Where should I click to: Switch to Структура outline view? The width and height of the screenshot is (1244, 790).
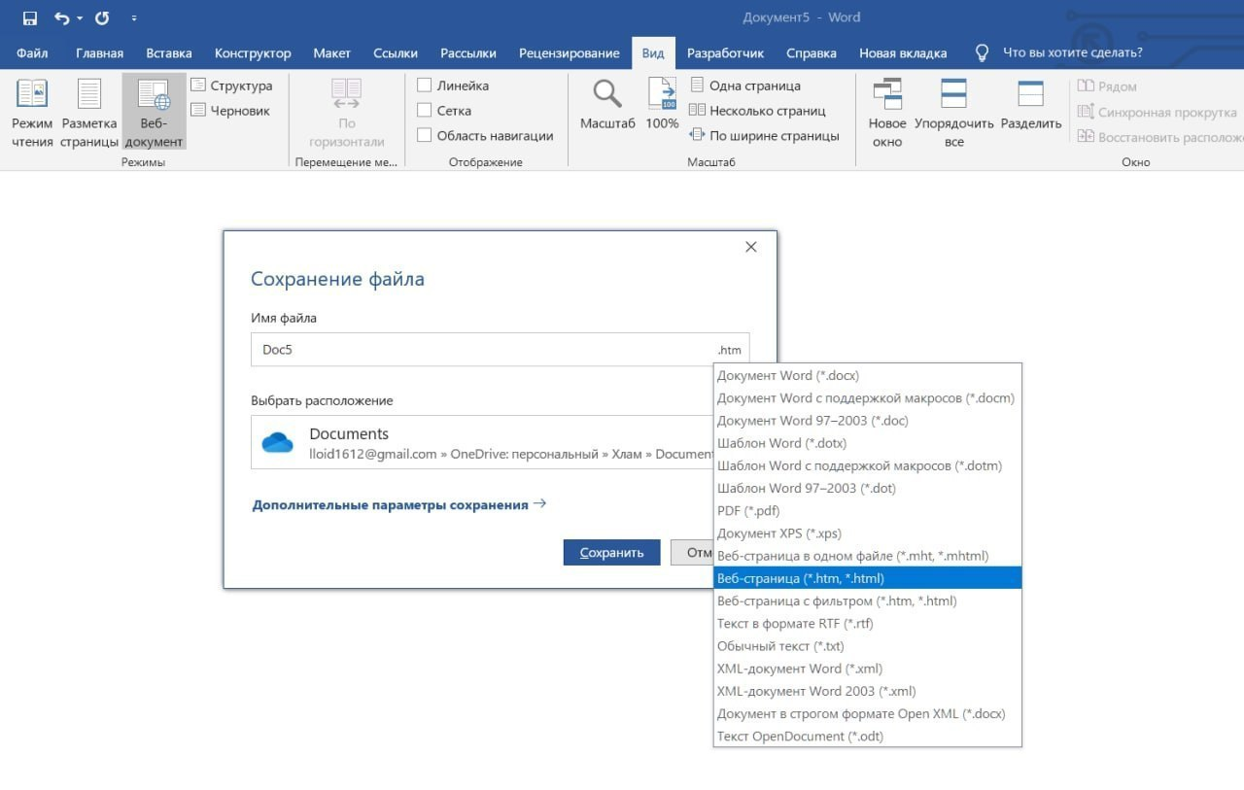(x=231, y=86)
